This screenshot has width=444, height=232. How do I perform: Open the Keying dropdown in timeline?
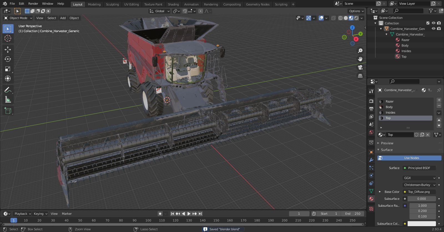click(41, 214)
